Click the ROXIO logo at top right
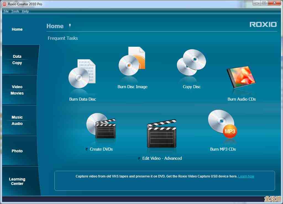283x204 pixels. pyautogui.click(x=263, y=25)
